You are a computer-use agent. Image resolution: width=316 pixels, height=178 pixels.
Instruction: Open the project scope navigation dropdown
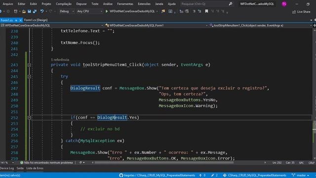tap(52, 25)
